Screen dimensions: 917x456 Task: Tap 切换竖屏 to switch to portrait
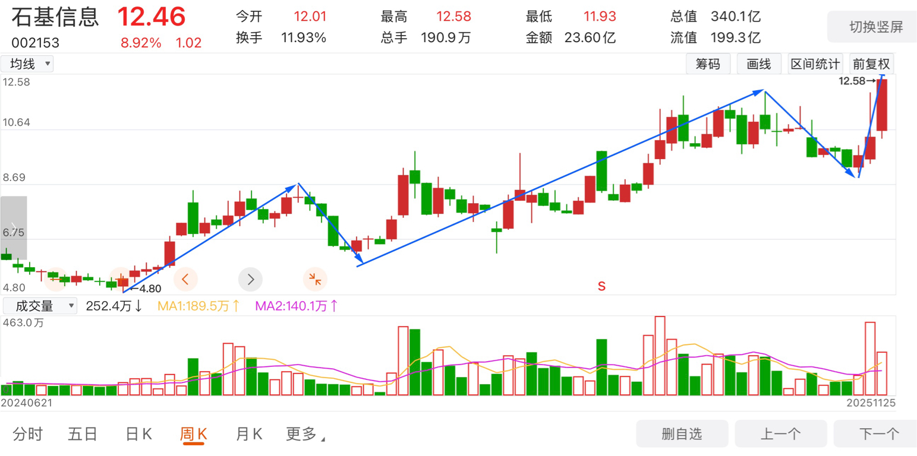[872, 27]
